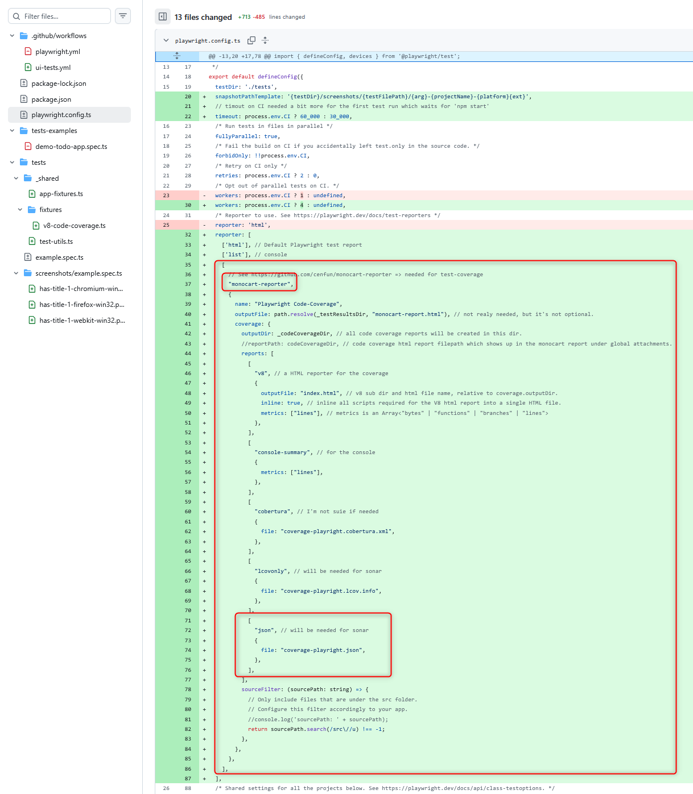Collapse the playwright.config.ts diff section
This screenshot has width=693, height=794.
(x=166, y=40)
